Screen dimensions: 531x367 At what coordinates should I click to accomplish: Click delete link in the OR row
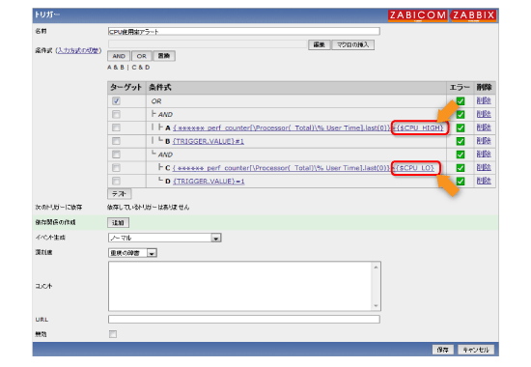point(484,100)
